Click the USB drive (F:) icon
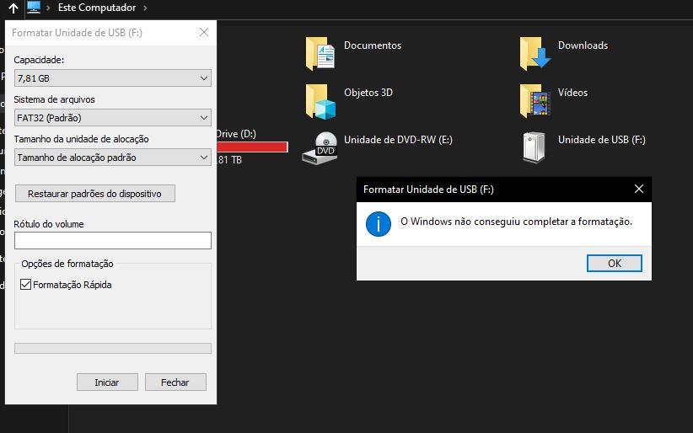This screenshot has height=433, width=693. coord(534,148)
